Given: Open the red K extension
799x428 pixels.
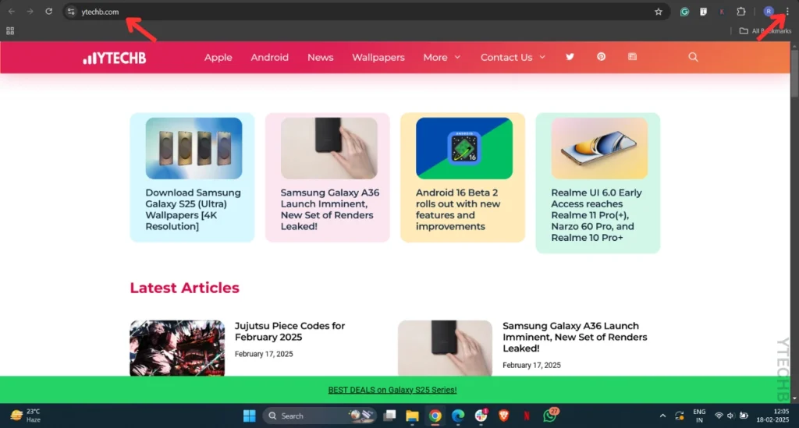Looking at the screenshot, I should (722, 12).
